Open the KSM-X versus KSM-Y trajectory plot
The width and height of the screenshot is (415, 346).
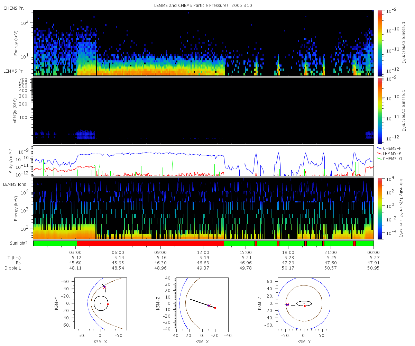point(101,303)
